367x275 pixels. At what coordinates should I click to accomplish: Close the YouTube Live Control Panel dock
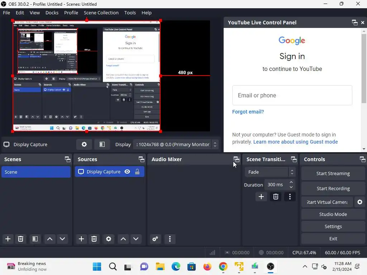click(x=363, y=23)
